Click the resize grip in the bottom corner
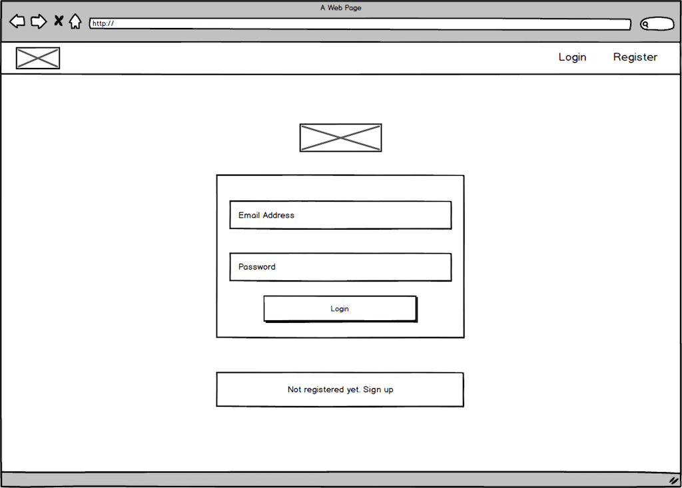682x488 pixels. [x=674, y=480]
